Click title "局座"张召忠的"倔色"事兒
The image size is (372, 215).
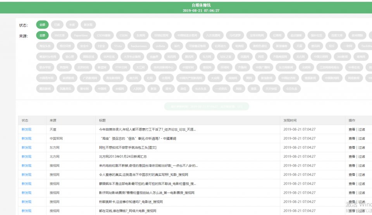(138, 139)
